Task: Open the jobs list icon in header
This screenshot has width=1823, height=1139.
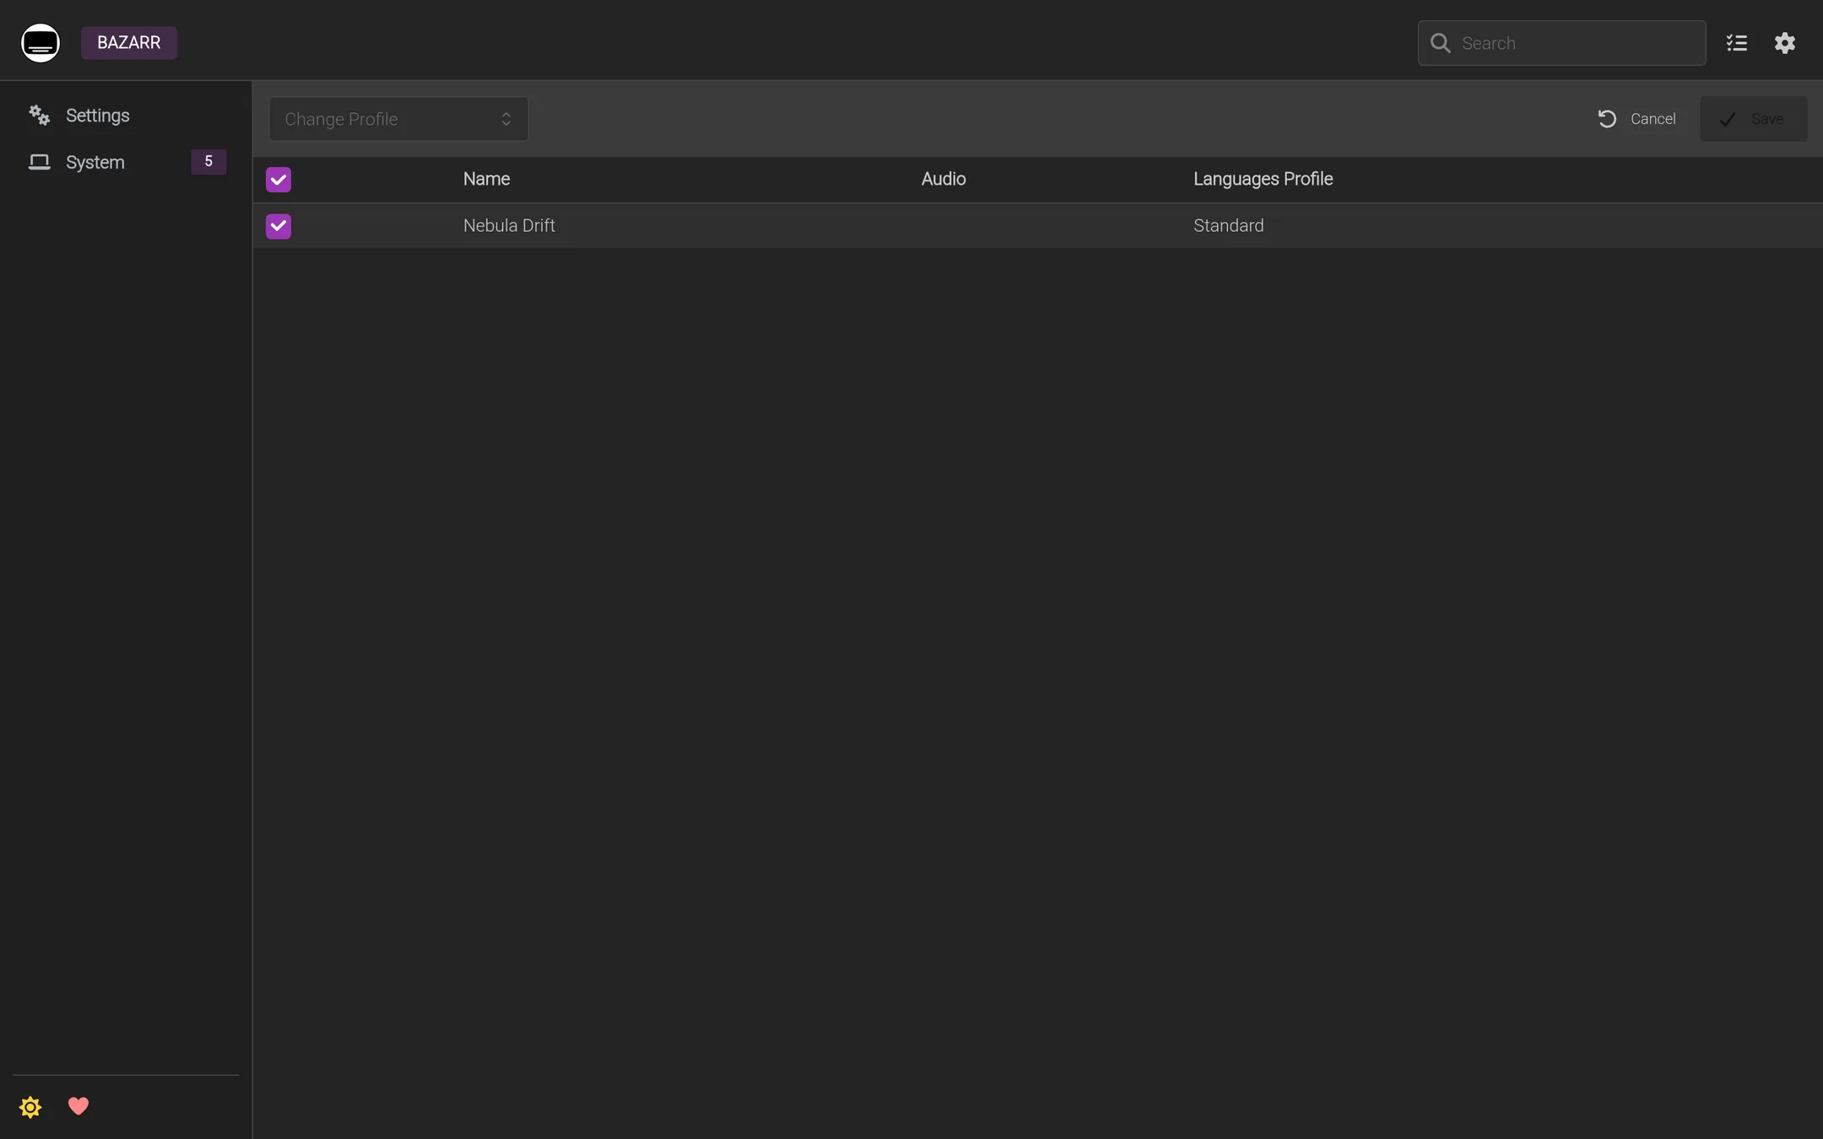Action: (1737, 43)
